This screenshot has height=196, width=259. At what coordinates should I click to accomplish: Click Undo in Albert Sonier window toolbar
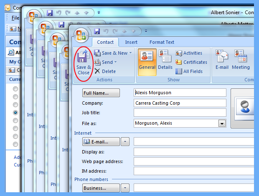click(x=58, y=13)
